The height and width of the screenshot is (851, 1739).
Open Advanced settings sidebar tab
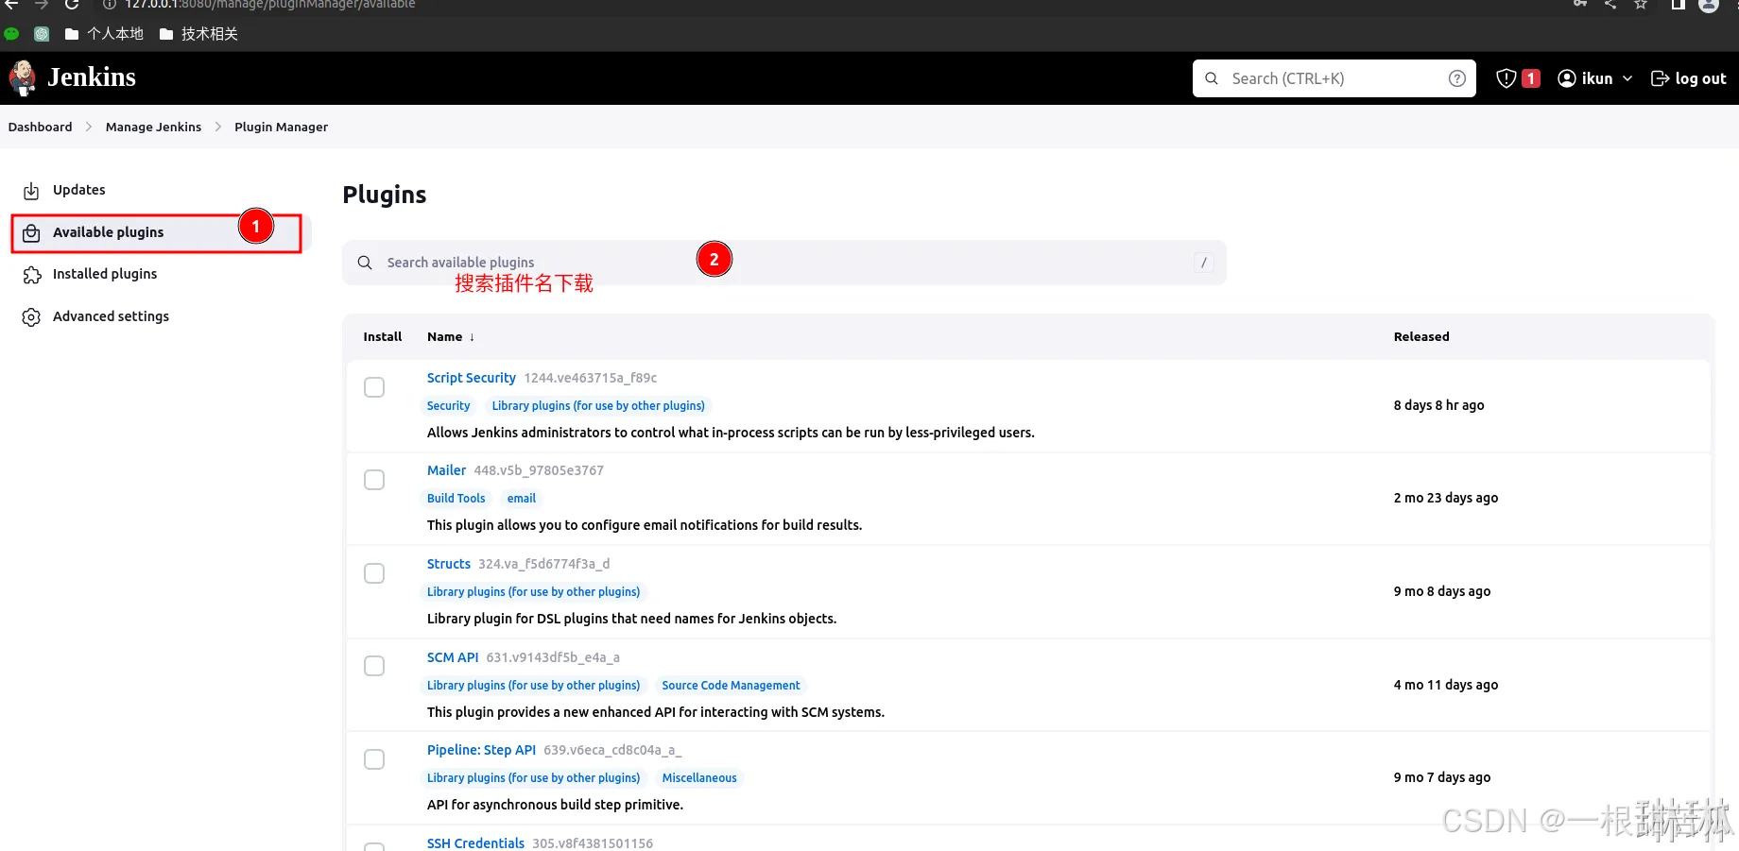(161, 316)
